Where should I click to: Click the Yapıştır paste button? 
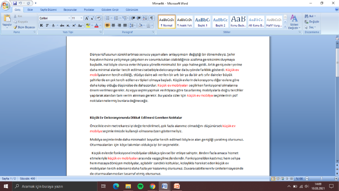tap(7, 22)
